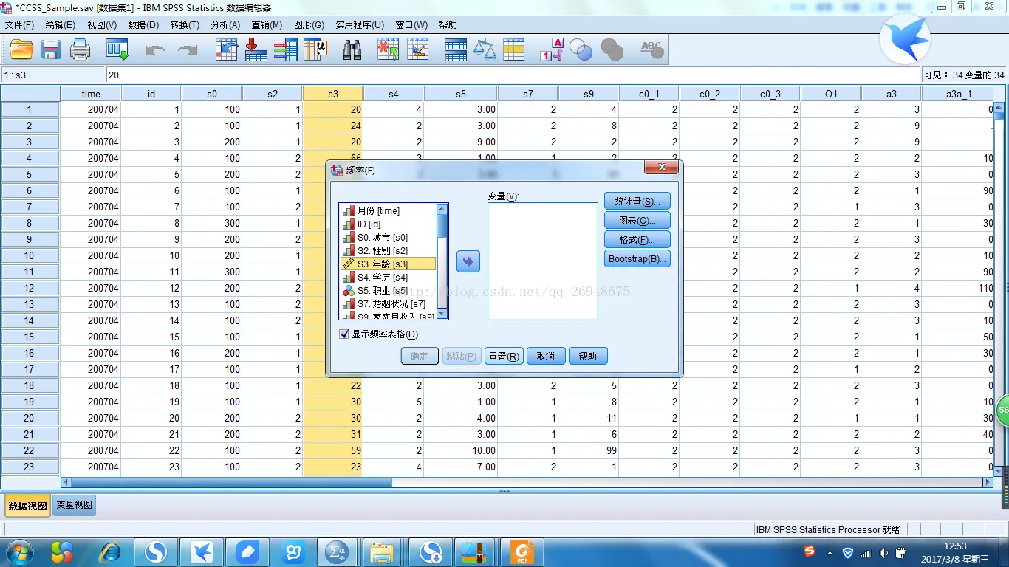Viewport: 1009px width, 567px height.
Task: Open the 数据(D) menu
Action: tap(143, 25)
